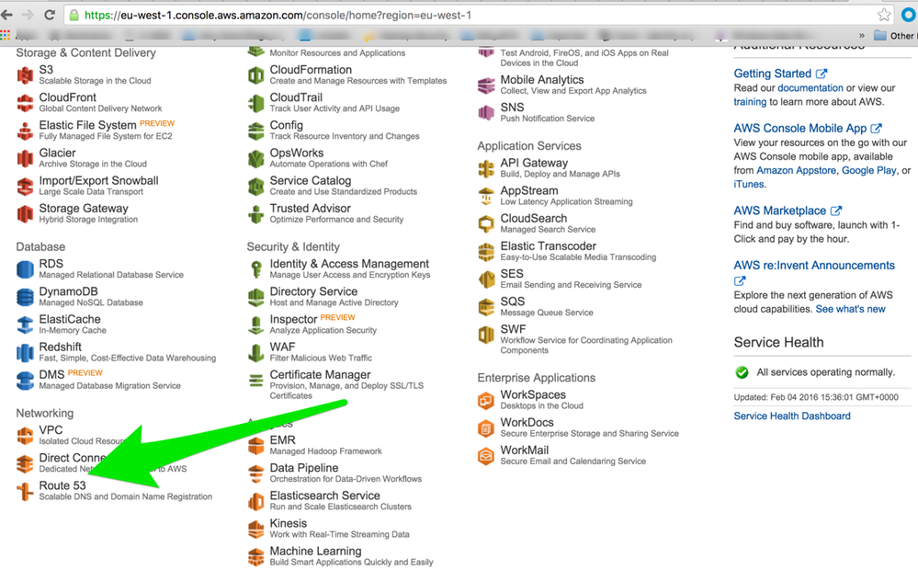Open the Storage Gateway icon
Image resolution: width=918 pixels, height=570 pixels.
pyautogui.click(x=25, y=214)
